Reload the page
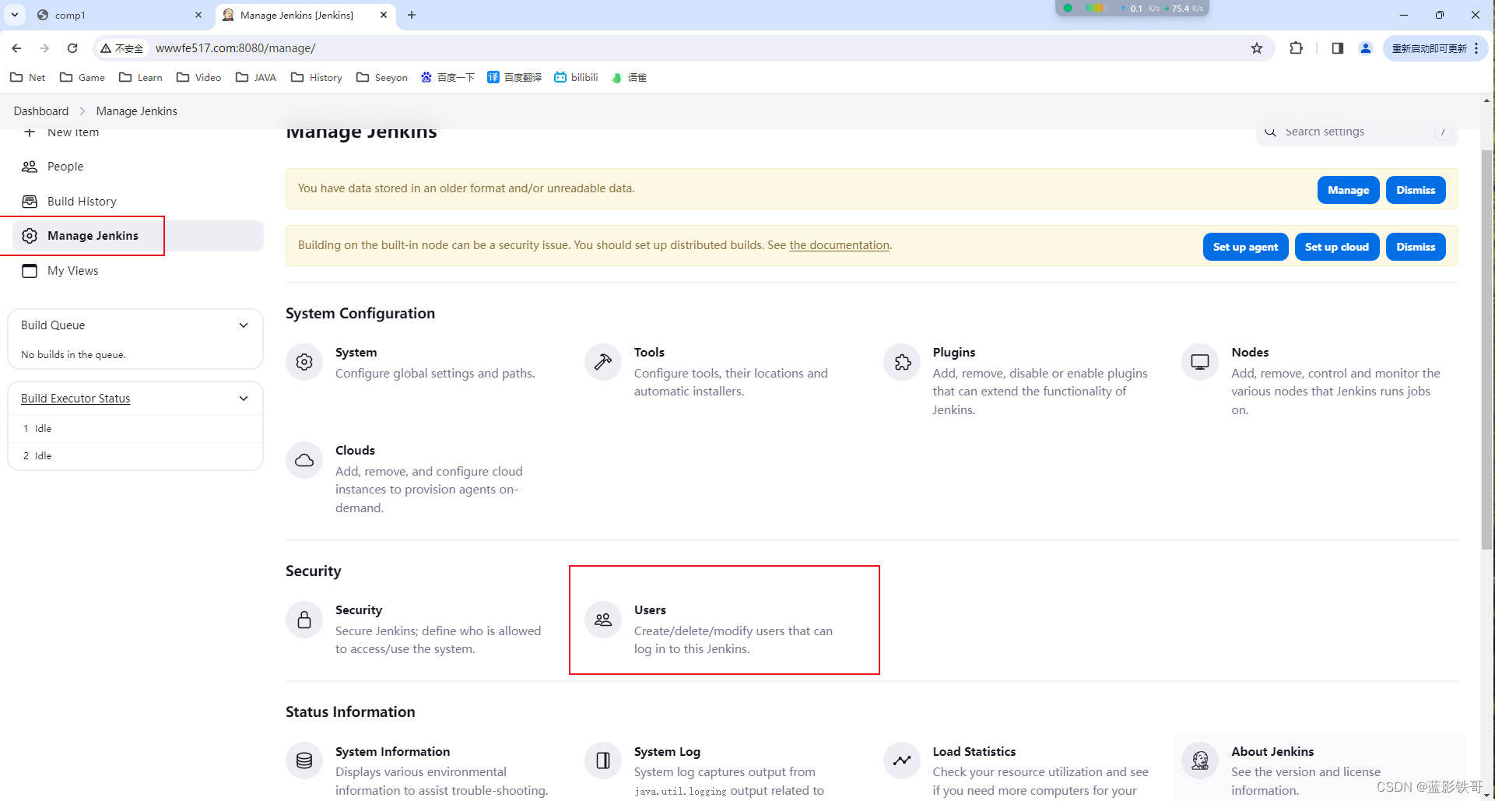 pos(72,48)
